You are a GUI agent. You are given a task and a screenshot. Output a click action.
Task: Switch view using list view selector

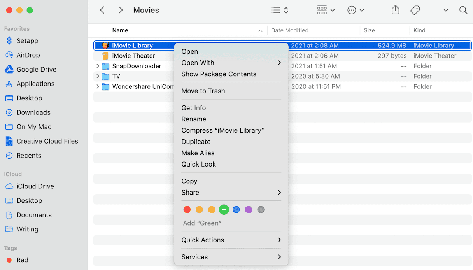(x=280, y=10)
